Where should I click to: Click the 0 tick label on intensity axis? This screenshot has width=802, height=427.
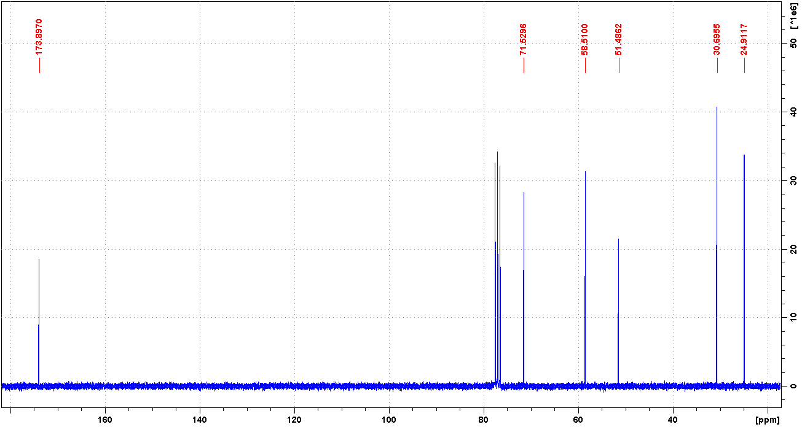coord(793,386)
